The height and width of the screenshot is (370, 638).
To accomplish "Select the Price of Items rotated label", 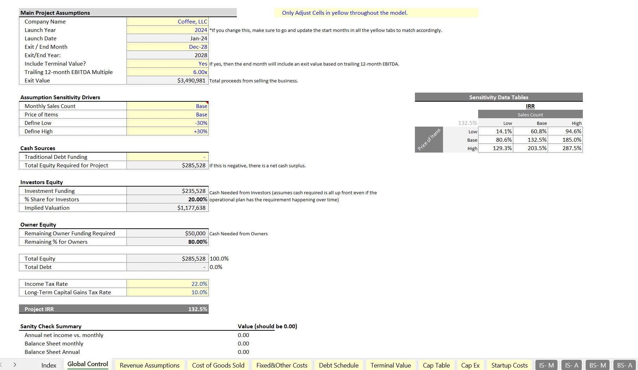I will (x=429, y=140).
